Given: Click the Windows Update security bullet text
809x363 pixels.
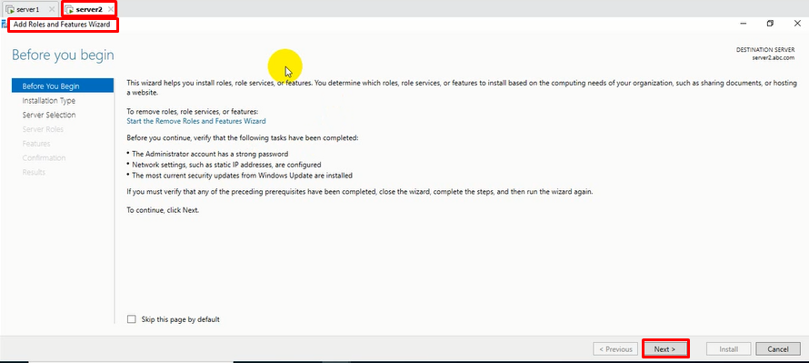Looking at the screenshot, I should [242, 176].
